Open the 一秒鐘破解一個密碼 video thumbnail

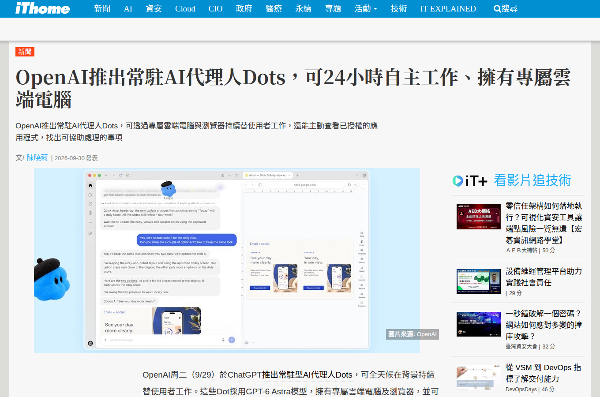pos(479,324)
